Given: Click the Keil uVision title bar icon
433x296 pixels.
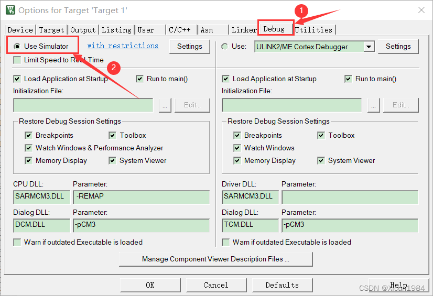Looking at the screenshot, I should click(x=10, y=10).
